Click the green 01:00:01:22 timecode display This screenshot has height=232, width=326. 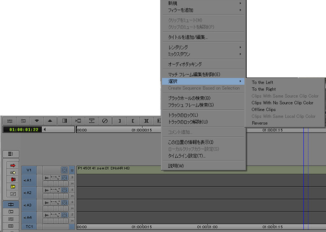point(22,130)
